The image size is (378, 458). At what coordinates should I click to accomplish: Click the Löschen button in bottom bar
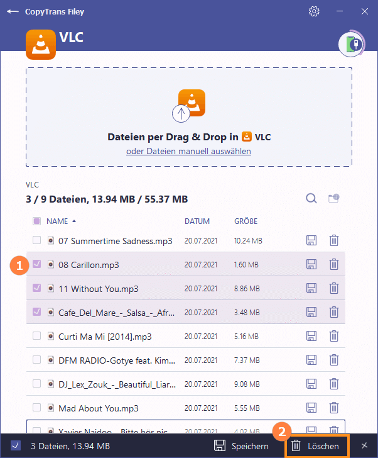pyautogui.click(x=316, y=446)
